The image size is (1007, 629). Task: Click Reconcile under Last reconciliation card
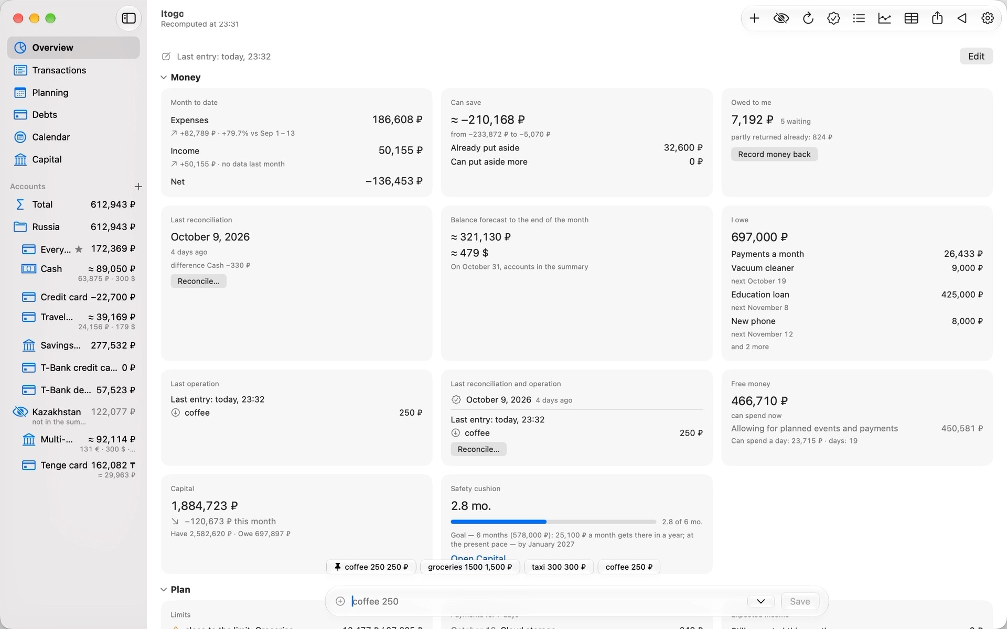(x=198, y=281)
